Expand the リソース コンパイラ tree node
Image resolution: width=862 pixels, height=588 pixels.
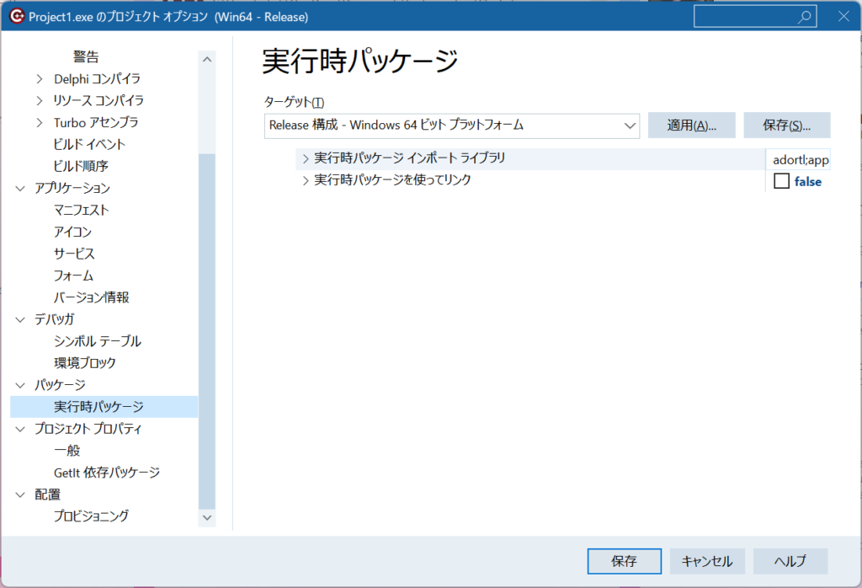(40, 101)
